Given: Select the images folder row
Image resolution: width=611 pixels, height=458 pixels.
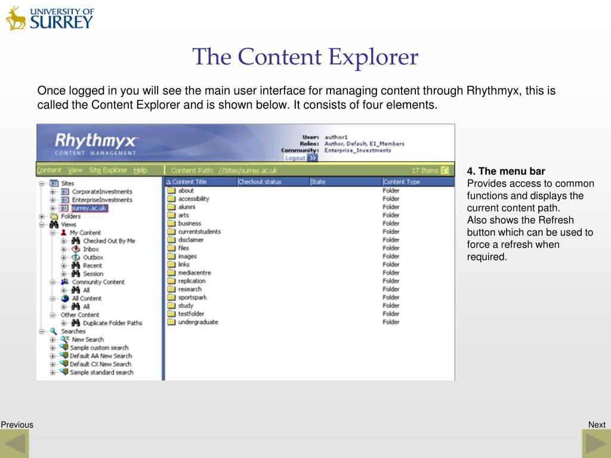Looking at the screenshot, I should tap(310, 256).
